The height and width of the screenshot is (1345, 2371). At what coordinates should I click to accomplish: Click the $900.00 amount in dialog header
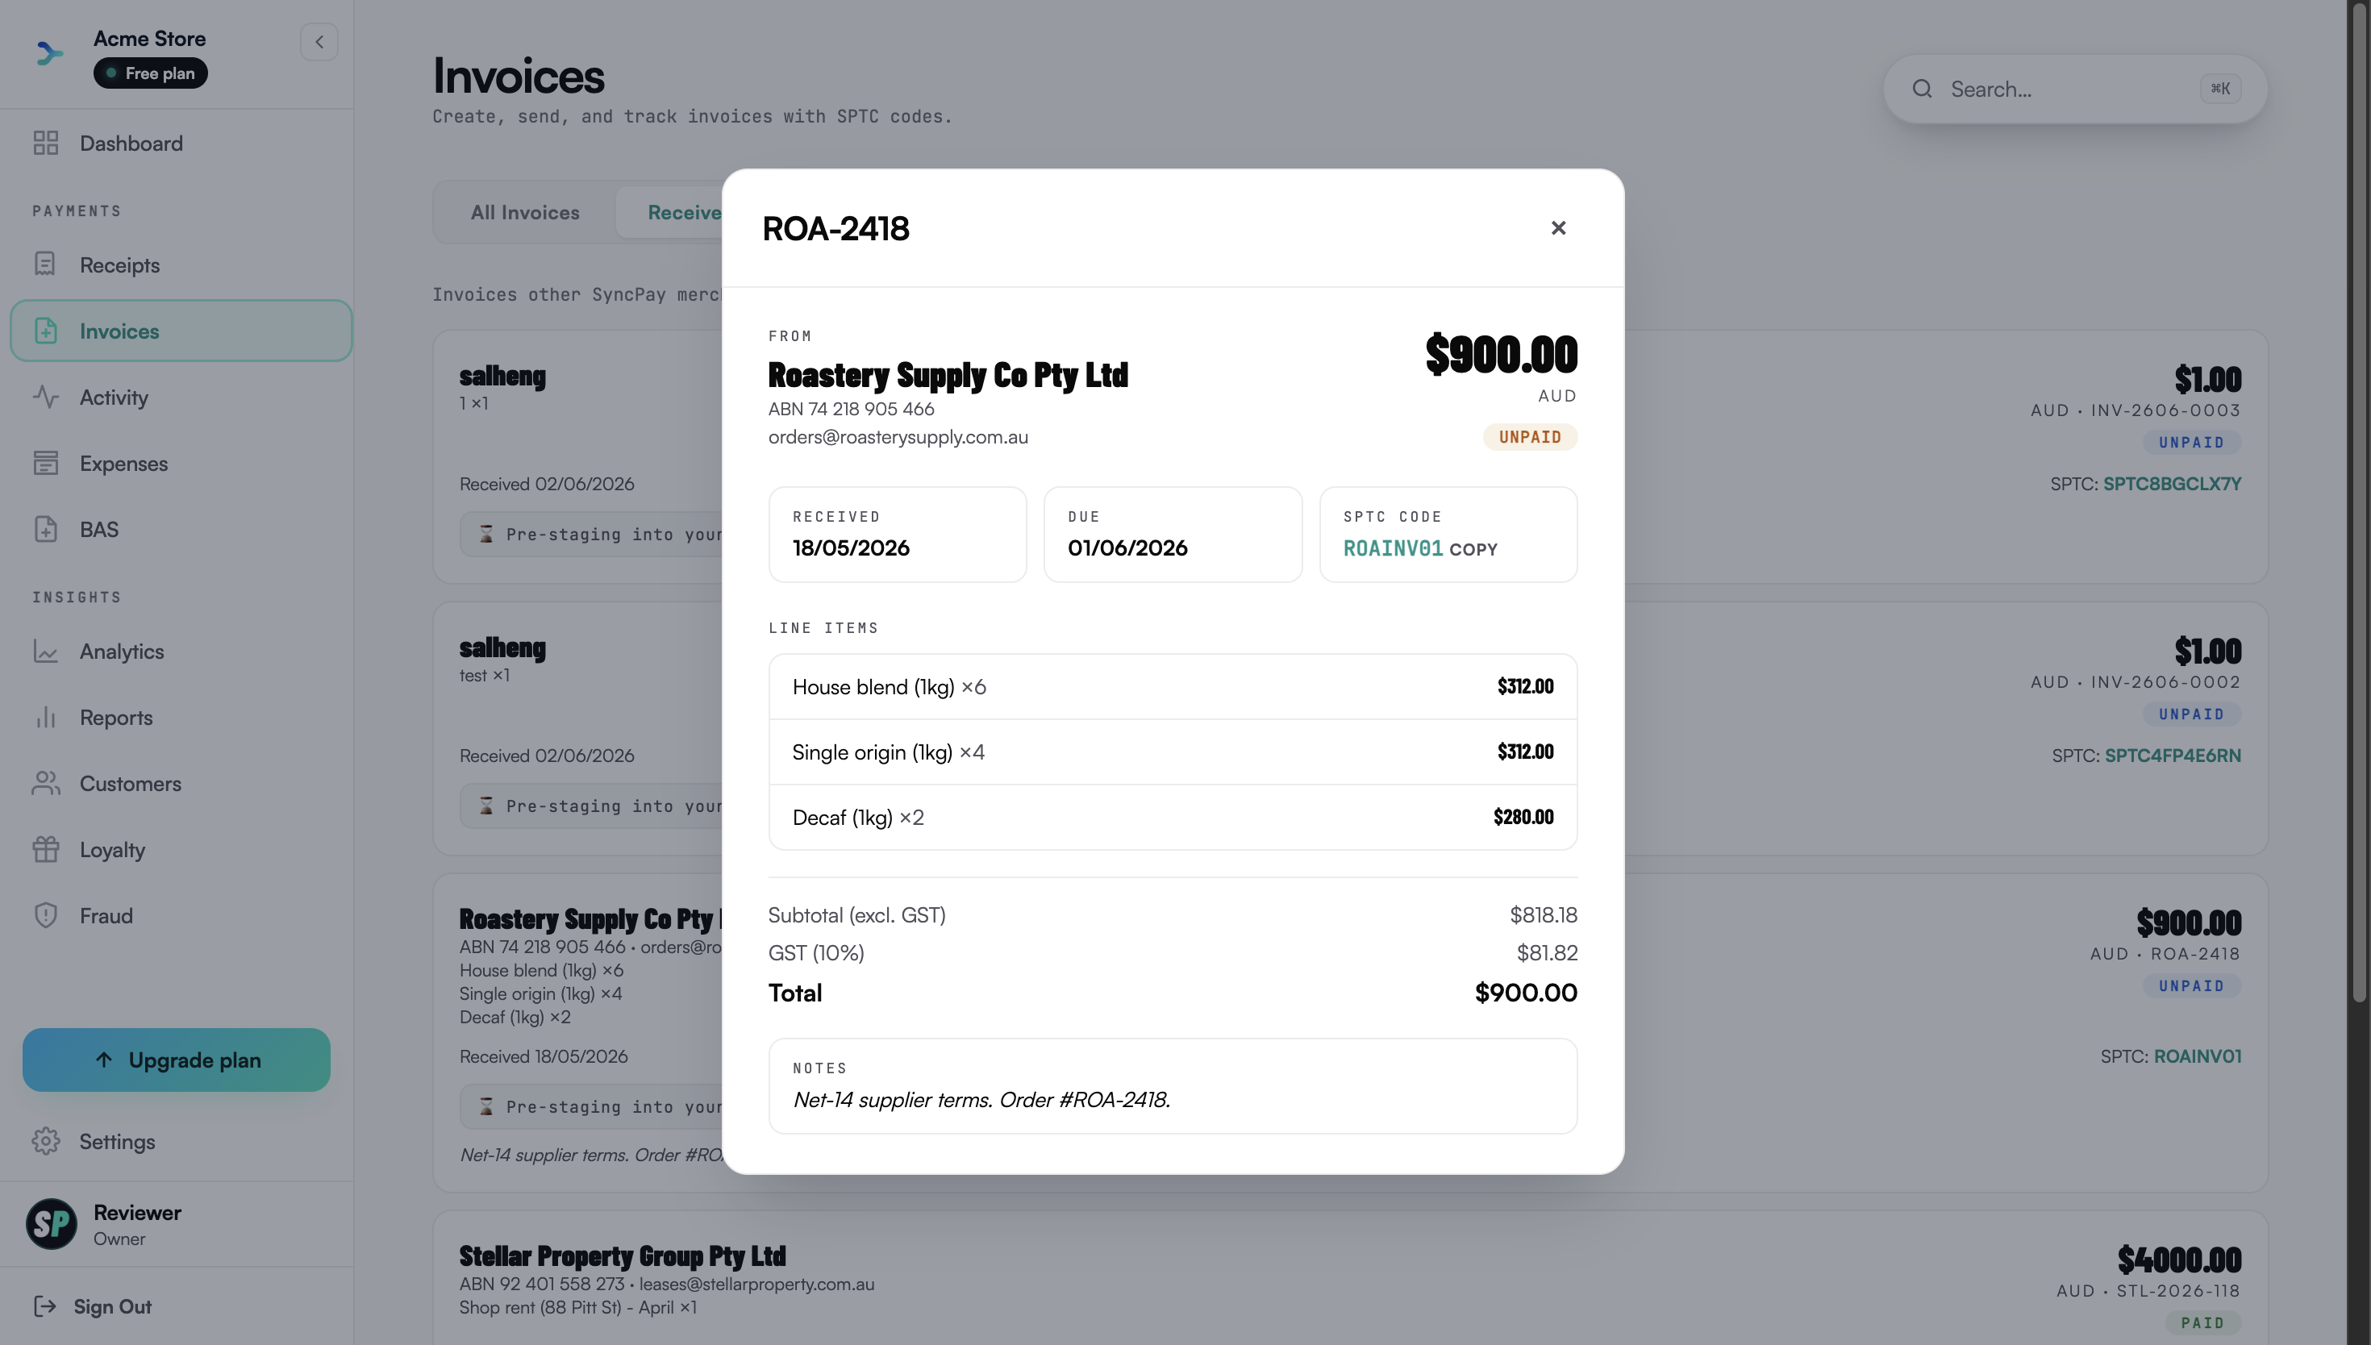(x=1501, y=355)
